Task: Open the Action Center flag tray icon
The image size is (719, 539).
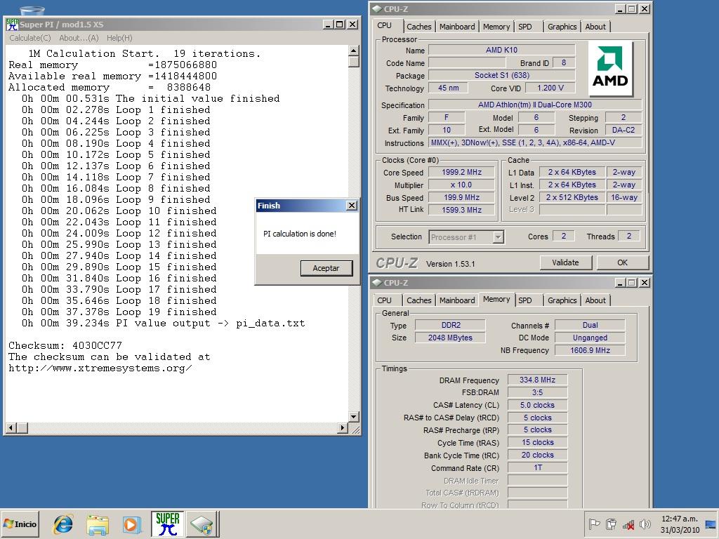Action: (x=594, y=524)
